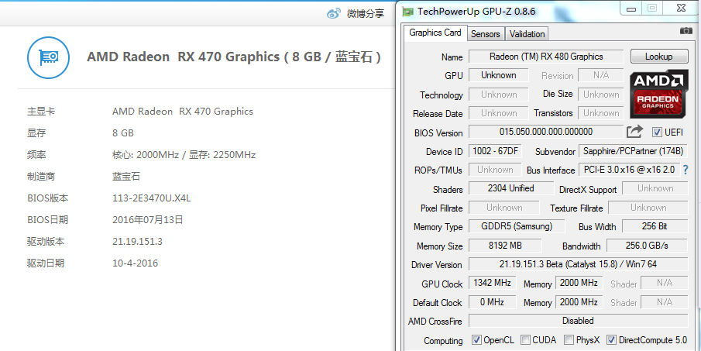The height and width of the screenshot is (351, 701).
Task: Click the 制造商 value 蓝宝石
Action: tap(126, 177)
